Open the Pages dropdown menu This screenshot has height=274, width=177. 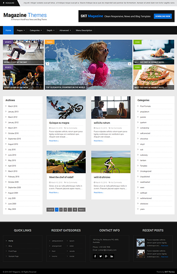point(21,30)
